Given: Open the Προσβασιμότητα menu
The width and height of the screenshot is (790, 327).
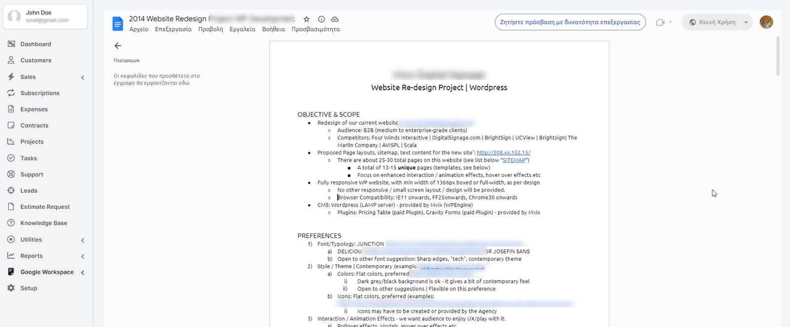Looking at the screenshot, I should coord(316,29).
